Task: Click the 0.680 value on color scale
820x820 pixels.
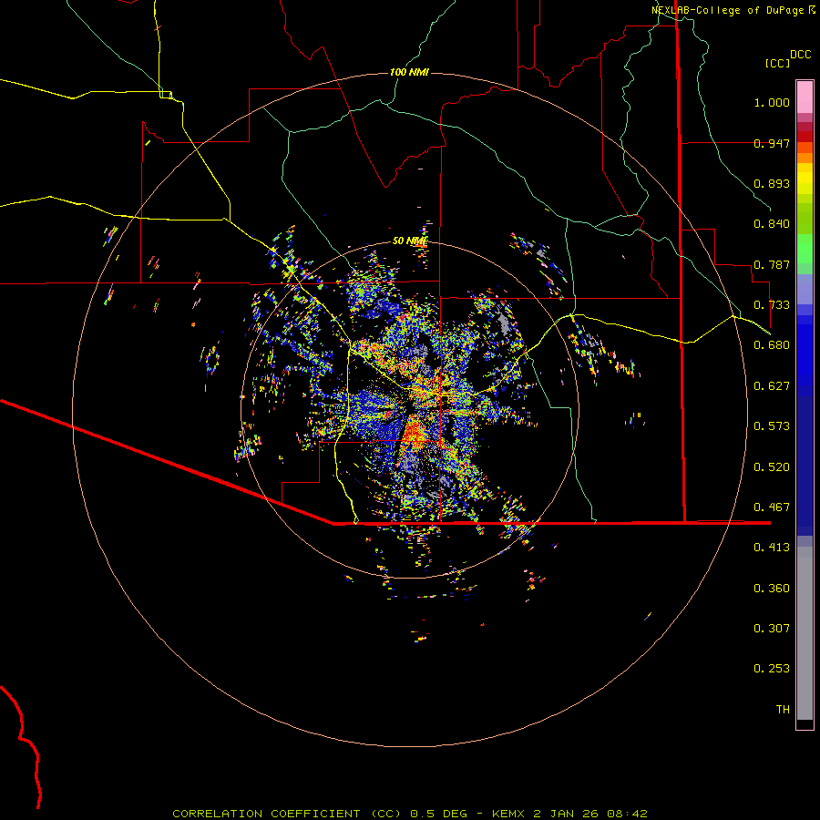Action: click(772, 345)
